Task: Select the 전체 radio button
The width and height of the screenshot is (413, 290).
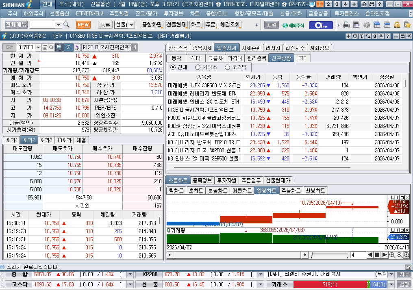Action: click(173, 67)
